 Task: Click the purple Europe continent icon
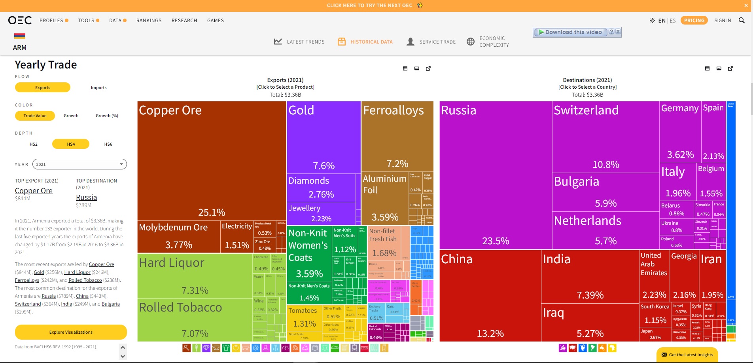coord(563,348)
